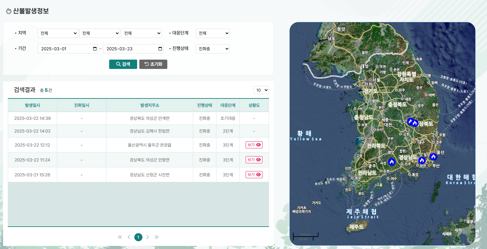Click the 서울 label on the map
This screenshot has width=487, height=249.
click(x=376, y=80)
